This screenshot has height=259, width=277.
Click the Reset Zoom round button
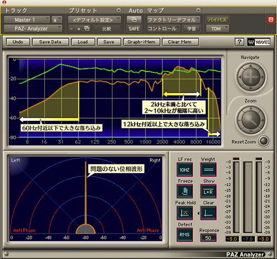pyautogui.click(x=264, y=141)
